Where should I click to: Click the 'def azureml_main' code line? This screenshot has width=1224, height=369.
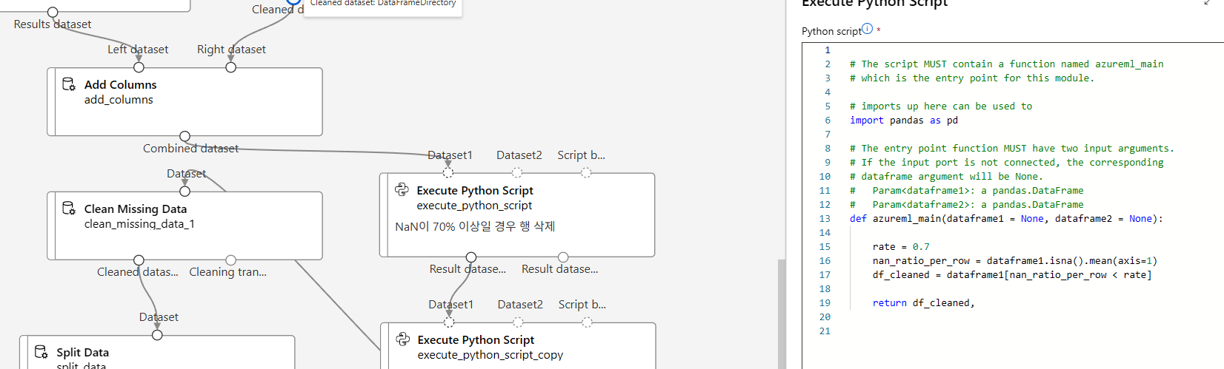pos(1006,219)
